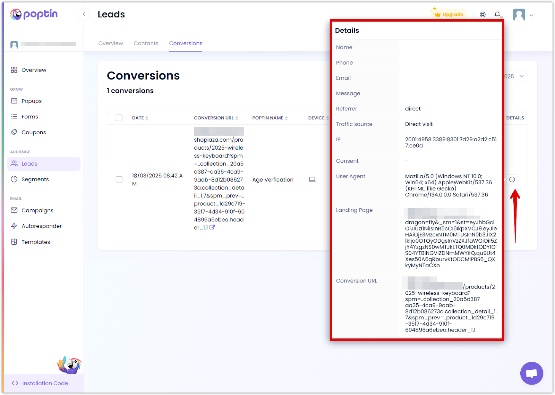Open the external conversion URL link icon
Image resolution: width=555 pixels, height=395 pixels.
pos(212,228)
